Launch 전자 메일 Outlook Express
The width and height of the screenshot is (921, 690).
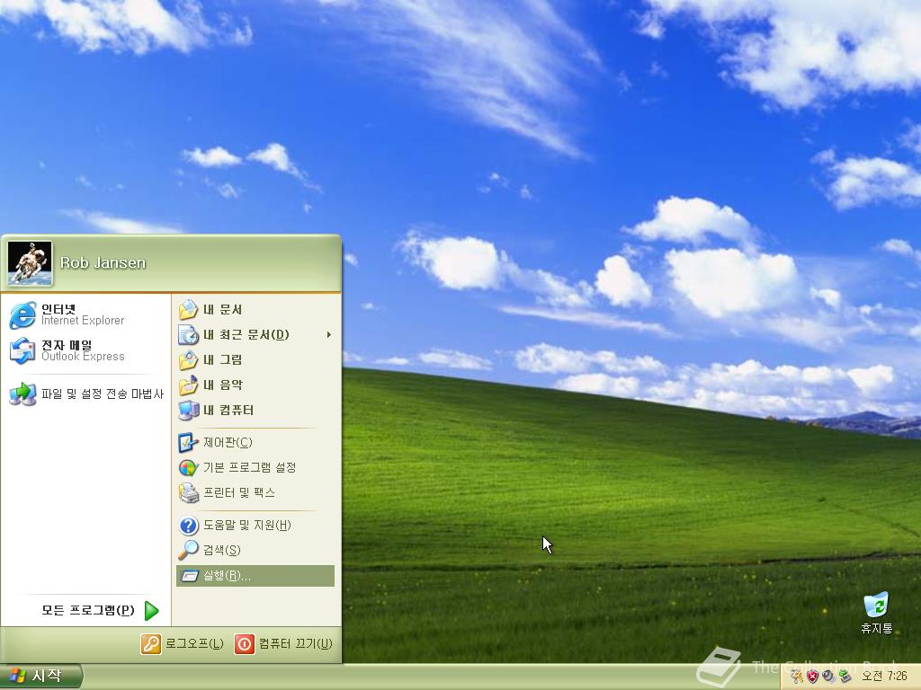pos(85,351)
